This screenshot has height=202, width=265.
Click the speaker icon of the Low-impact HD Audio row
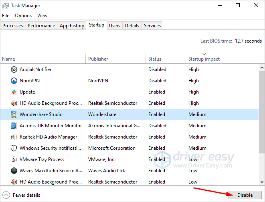tap(14, 182)
